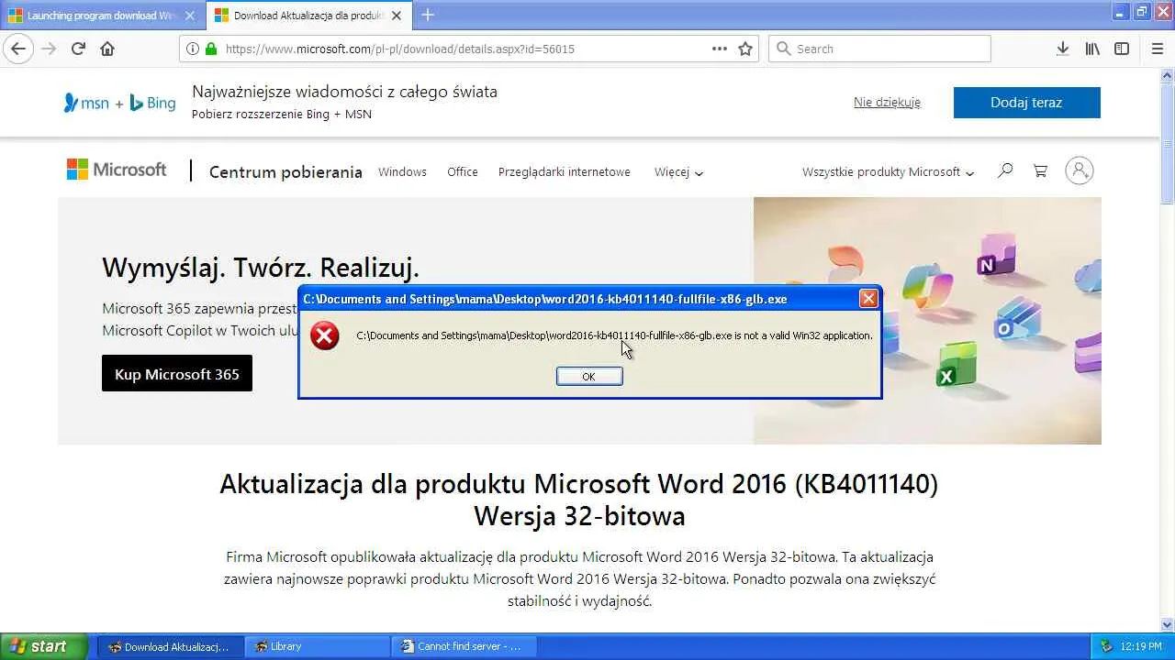Open the Firefox Home page icon
This screenshot has height=660, width=1175.
[107, 49]
